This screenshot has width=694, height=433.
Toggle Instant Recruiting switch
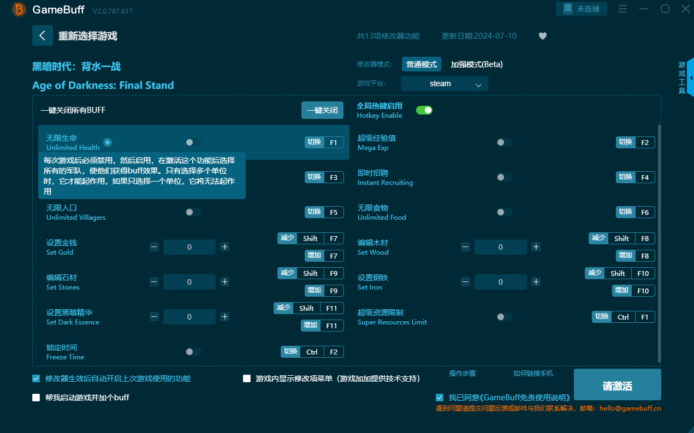(505, 177)
